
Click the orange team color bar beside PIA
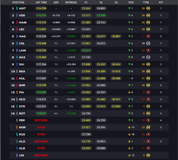tap(17, 92)
